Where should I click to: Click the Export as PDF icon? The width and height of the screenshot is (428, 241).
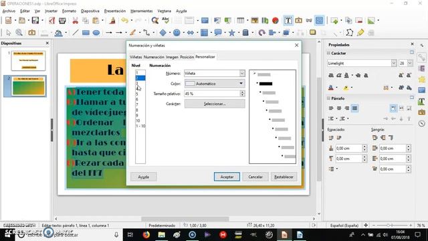[52, 21]
